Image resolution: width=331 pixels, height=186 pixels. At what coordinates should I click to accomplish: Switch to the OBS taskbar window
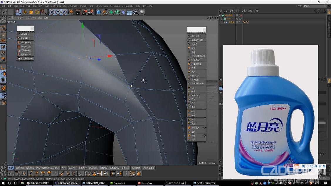coord(177,183)
